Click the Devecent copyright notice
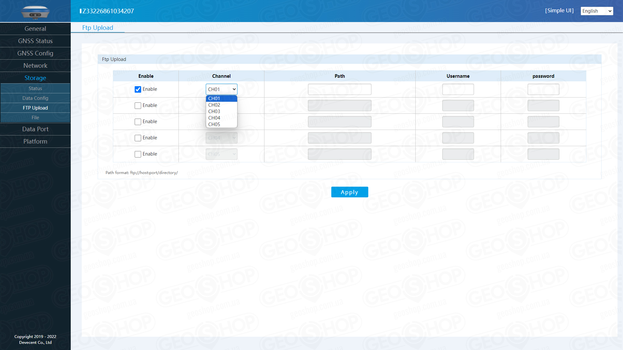Viewport: 623px width, 350px height. click(x=35, y=340)
